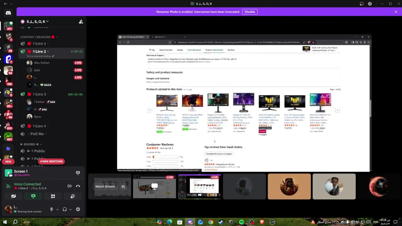
Task: Mute the microphone
Action: 52,209
